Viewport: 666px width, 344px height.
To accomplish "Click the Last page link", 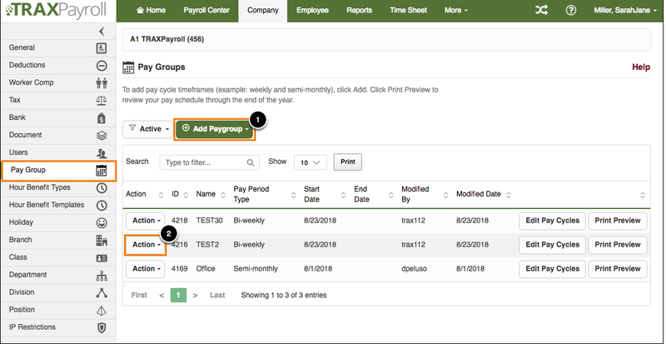I will [x=217, y=295].
